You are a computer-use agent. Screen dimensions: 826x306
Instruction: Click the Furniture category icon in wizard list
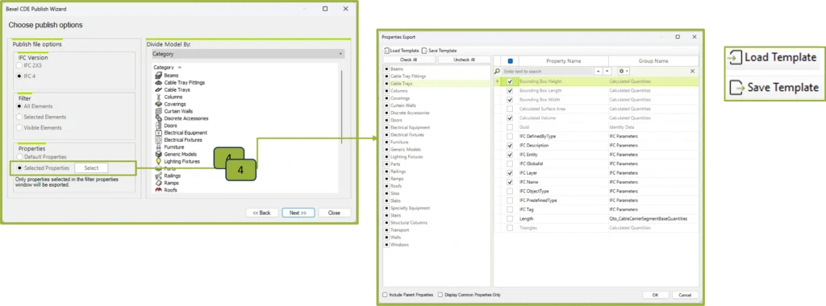[x=159, y=147]
